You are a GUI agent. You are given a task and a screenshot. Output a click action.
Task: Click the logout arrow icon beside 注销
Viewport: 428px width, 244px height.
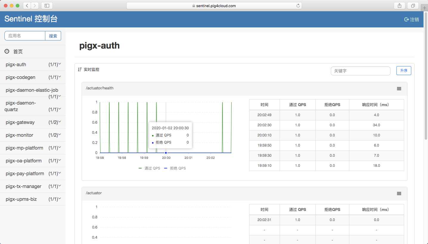[407, 19]
